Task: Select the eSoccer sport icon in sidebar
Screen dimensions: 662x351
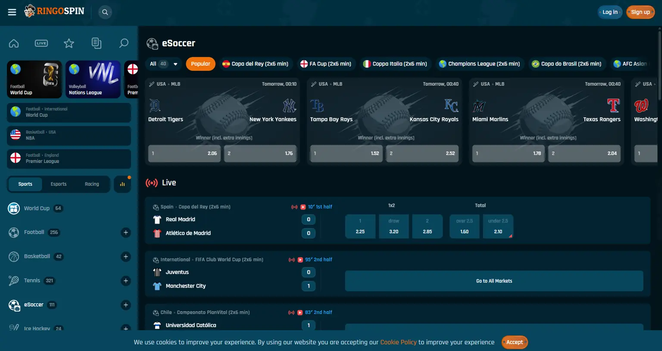Action: (x=14, y=305)
